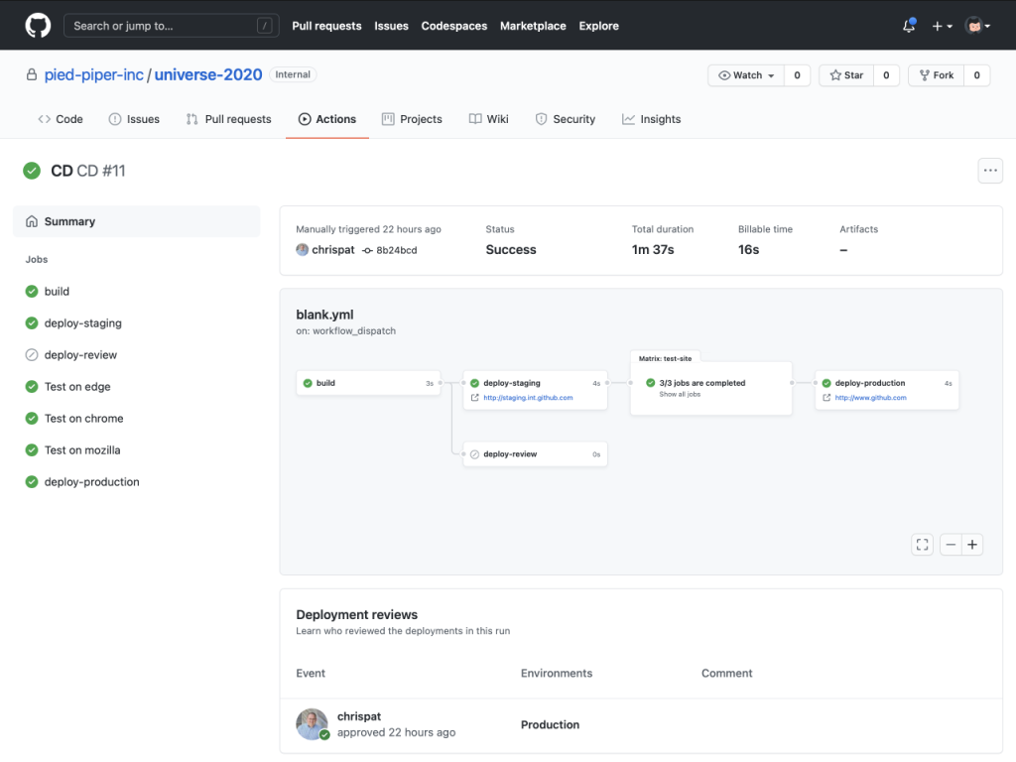Expand the plus create-new dropdown
Screen dimensions: 1016x762
coord(942,26)
